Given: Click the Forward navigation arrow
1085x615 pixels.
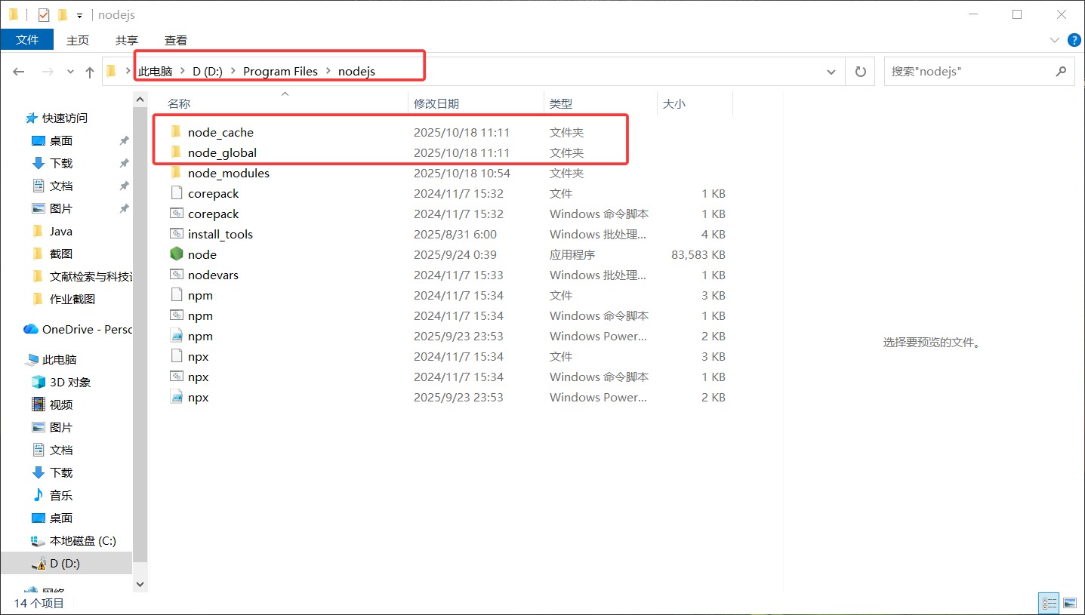Looking at the screenshot, I should pyautogui.click(x=48, y=72).
